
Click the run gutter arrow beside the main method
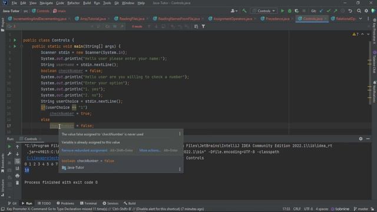[x=15, y=46]
